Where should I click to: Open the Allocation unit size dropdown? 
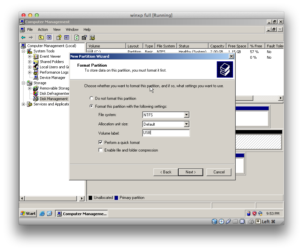186,124
